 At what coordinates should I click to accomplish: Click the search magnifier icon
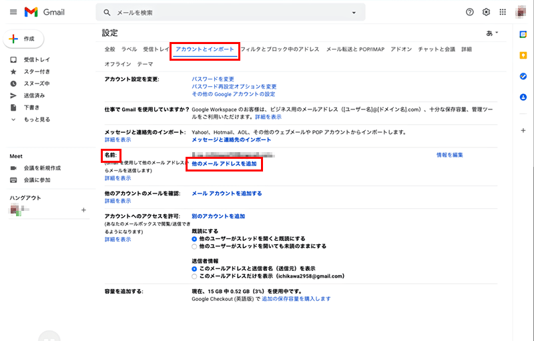coord(107,13)
